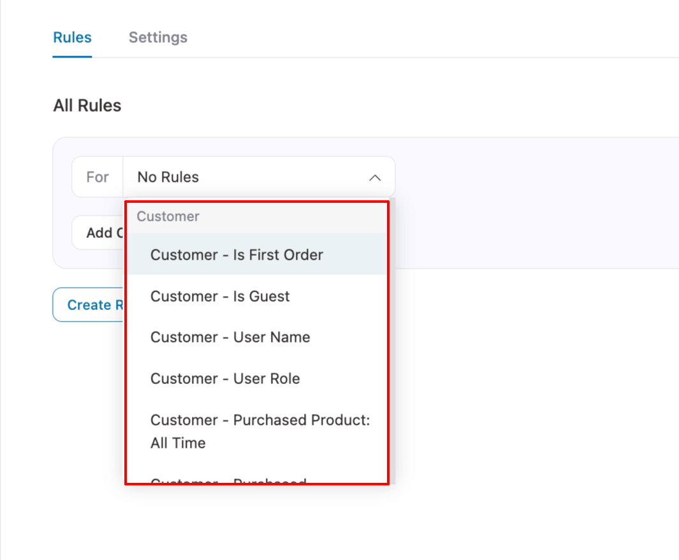Image resolution: width=679 pixels, height=560 pixels.
Task: Click the chevron on the rules selector
Action: 376,177
